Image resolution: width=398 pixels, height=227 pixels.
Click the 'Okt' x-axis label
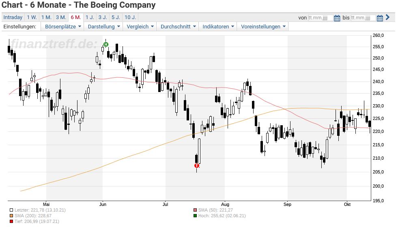coord(347,204)
